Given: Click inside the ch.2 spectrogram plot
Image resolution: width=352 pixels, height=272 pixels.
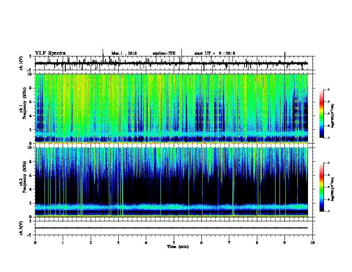Looking at the screenshot, I should [172, 182].
